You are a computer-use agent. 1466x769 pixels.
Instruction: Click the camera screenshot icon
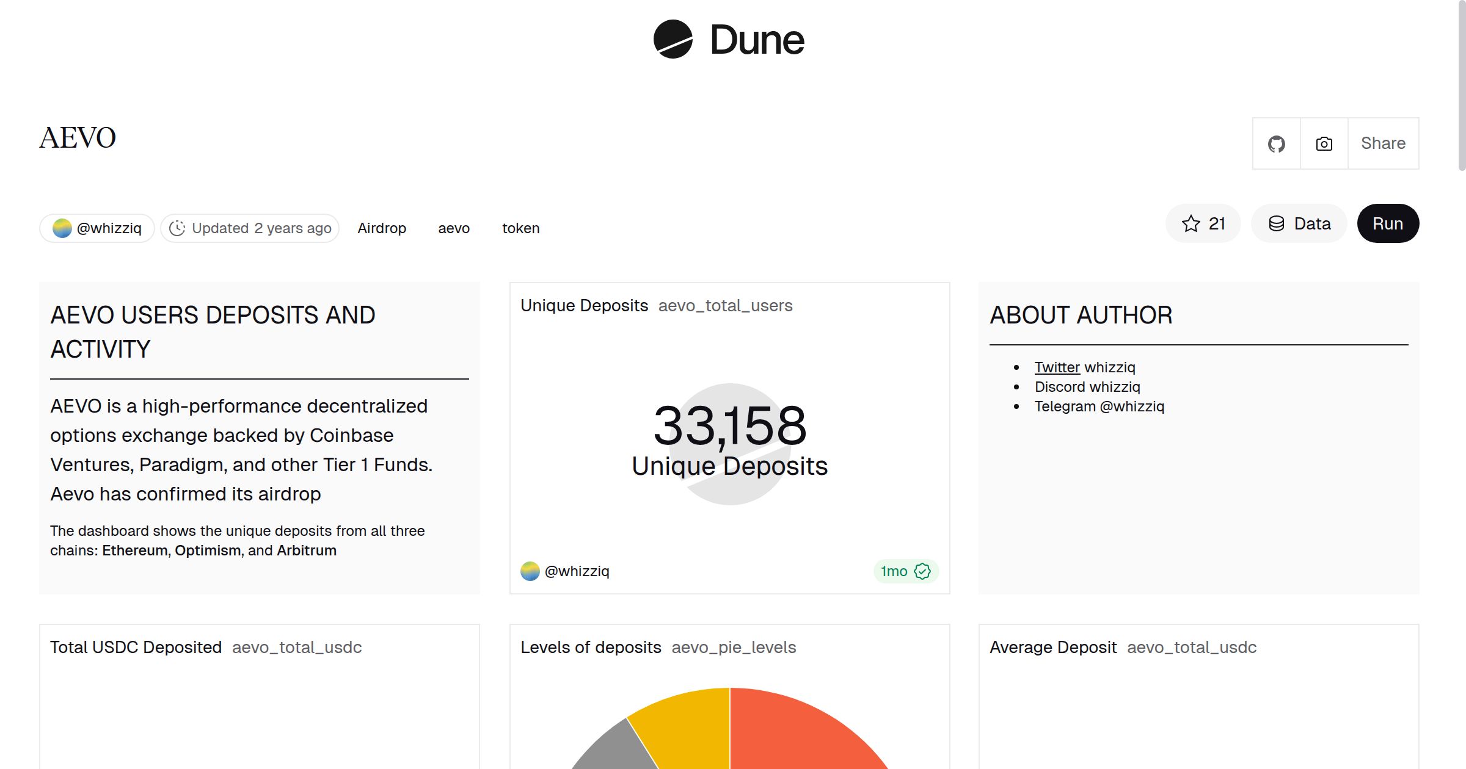pyautogui.click(x=1323, y=143)
